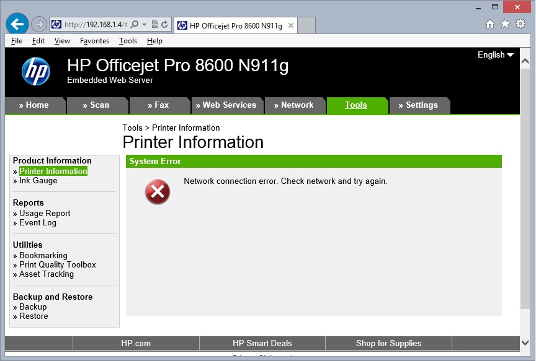Open Favorites star icon
This screenshot has height=361, width=536.
(x=505, y=24)
